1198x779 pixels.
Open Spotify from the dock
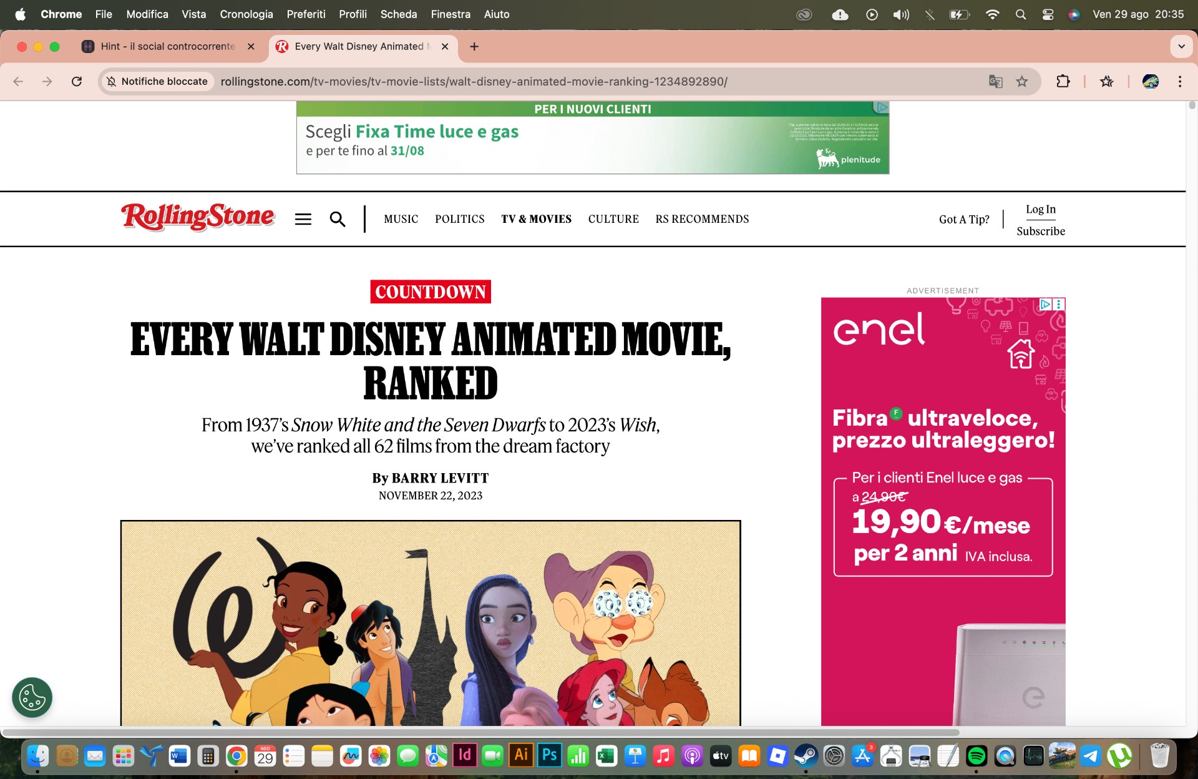(976, 756)
